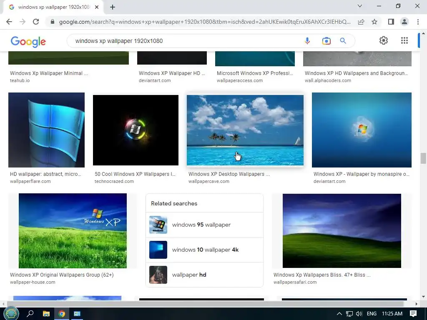Image resolution: width=427 pixels, height=320 pixels.
Task: Open a new tab with the plus button
Action: (113, 7)
